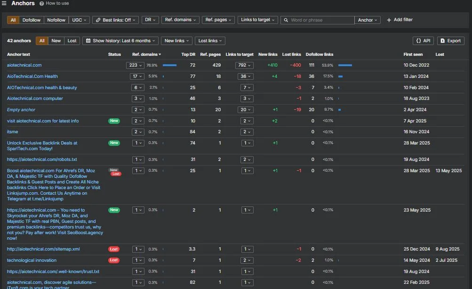This screenshot has width=472, height=289.
Task: Click the API braces icon
Action: point(418,41)
